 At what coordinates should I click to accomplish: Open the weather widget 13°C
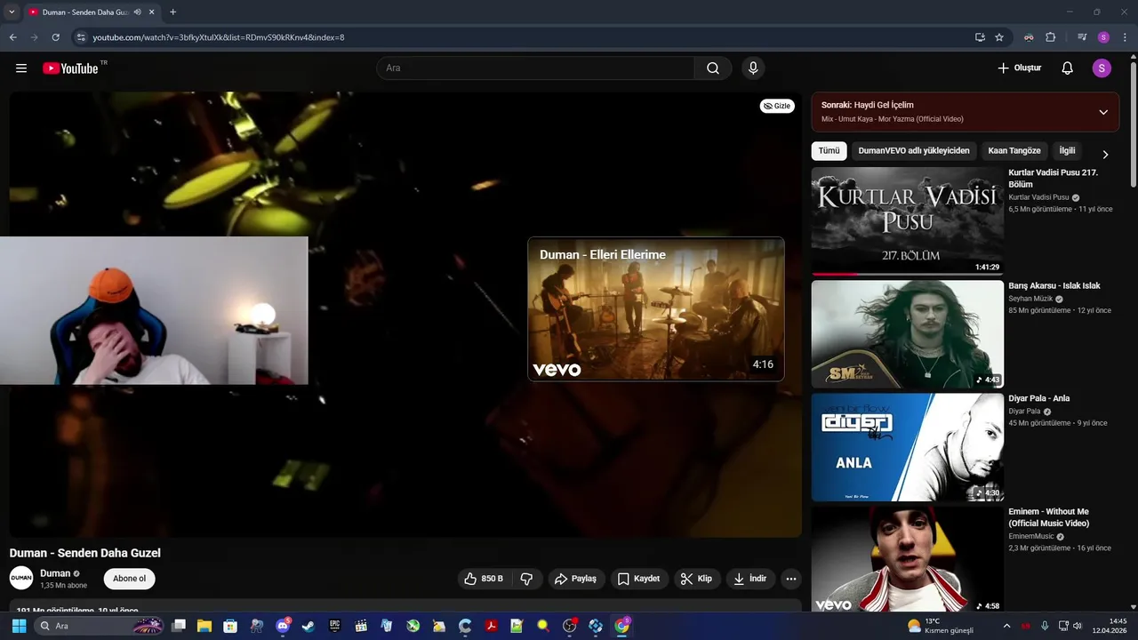tap(941, 626)
